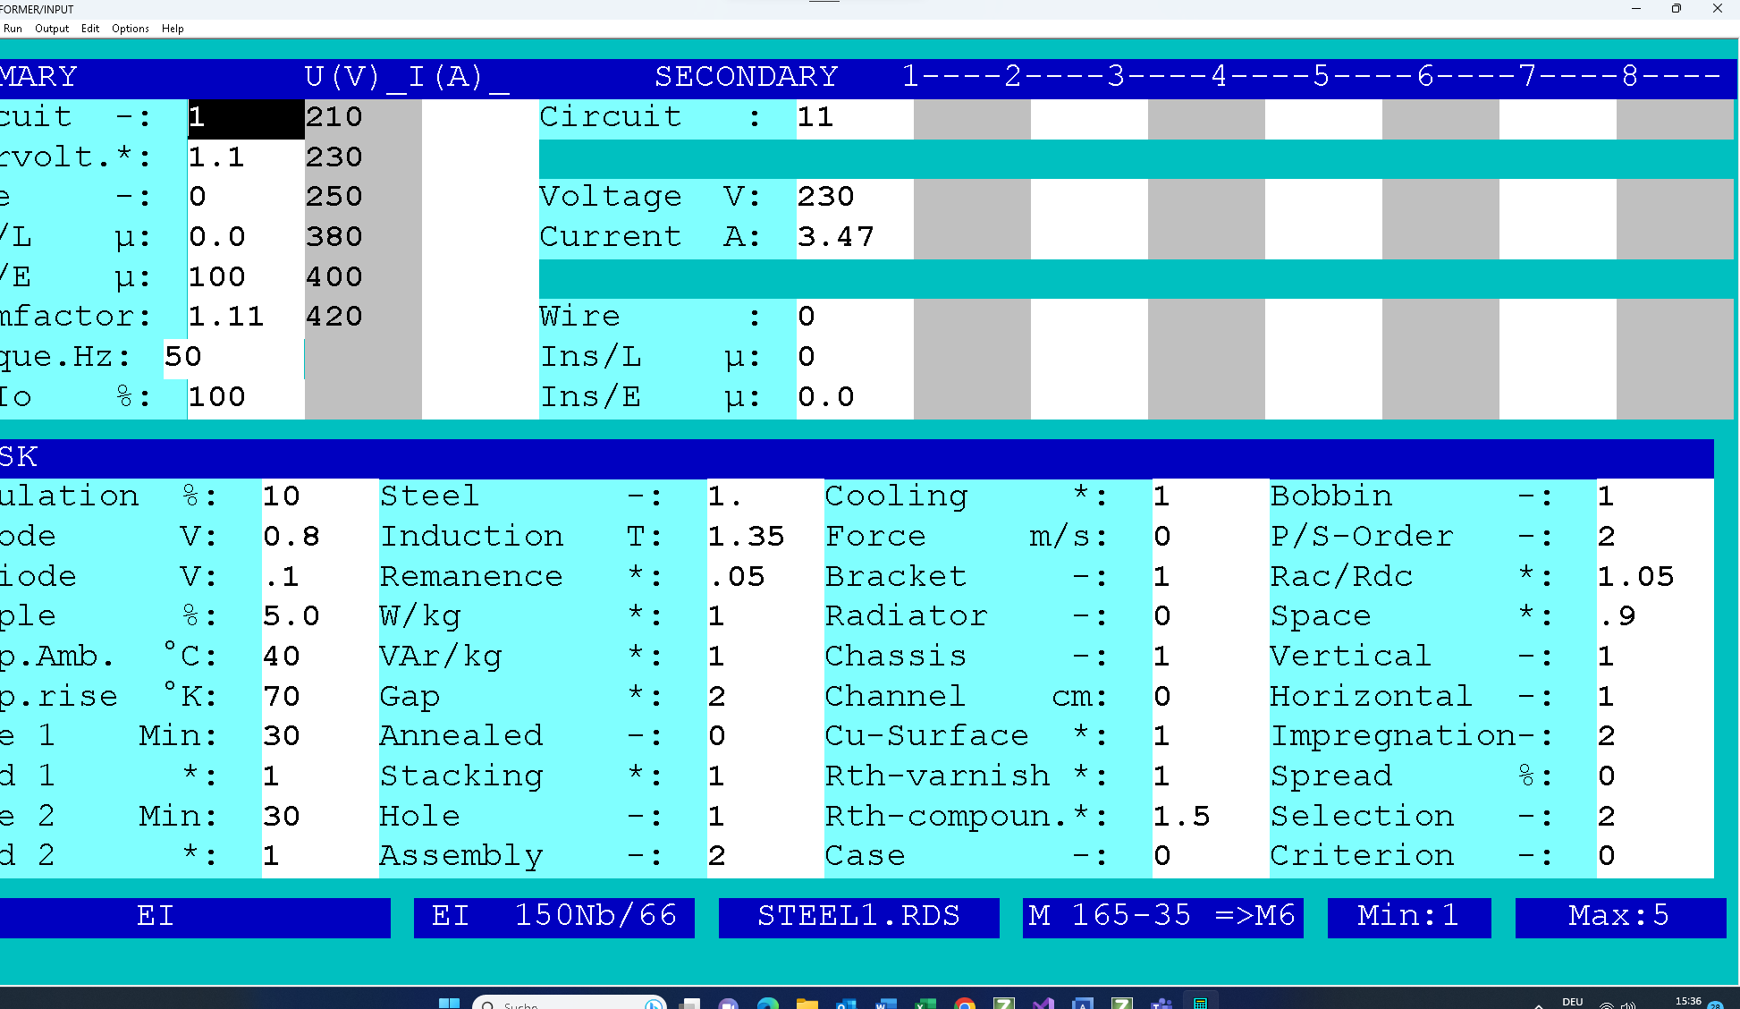Image resolution: width=1740 pixels, height=1009 pixels.
Task: Click the Force m/s value field
Action: pyautogui.click(x=1211, y=538)
